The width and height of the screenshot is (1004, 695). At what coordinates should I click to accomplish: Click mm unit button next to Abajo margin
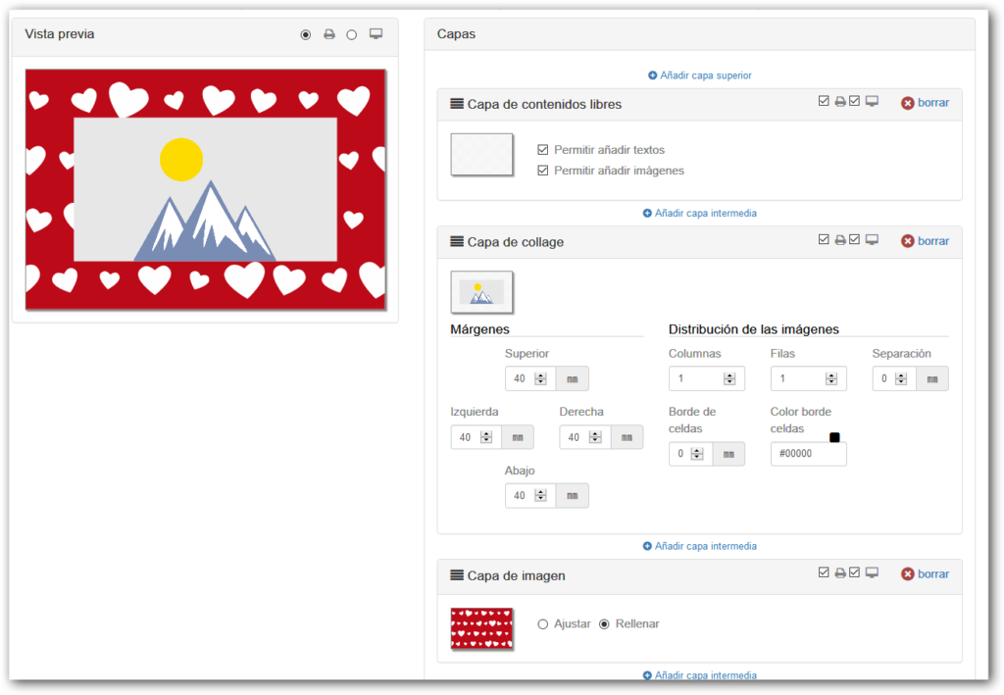(573, 495)
